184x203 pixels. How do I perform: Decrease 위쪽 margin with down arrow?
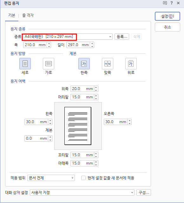pyautogui.click(x=96, y=90)
